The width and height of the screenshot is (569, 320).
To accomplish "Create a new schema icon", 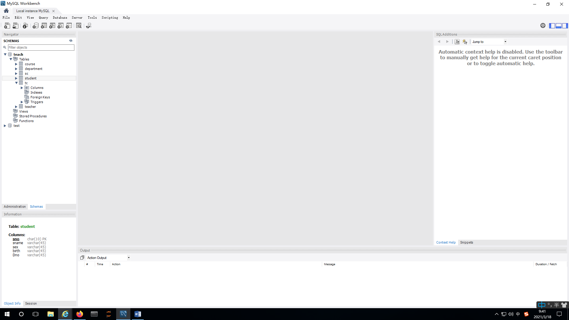I will (x=36, y=26).
